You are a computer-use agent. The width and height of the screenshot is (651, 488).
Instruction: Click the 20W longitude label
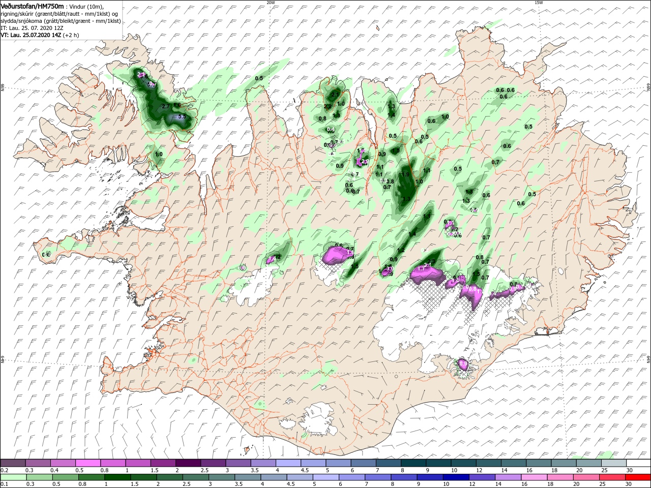[271, 2]
